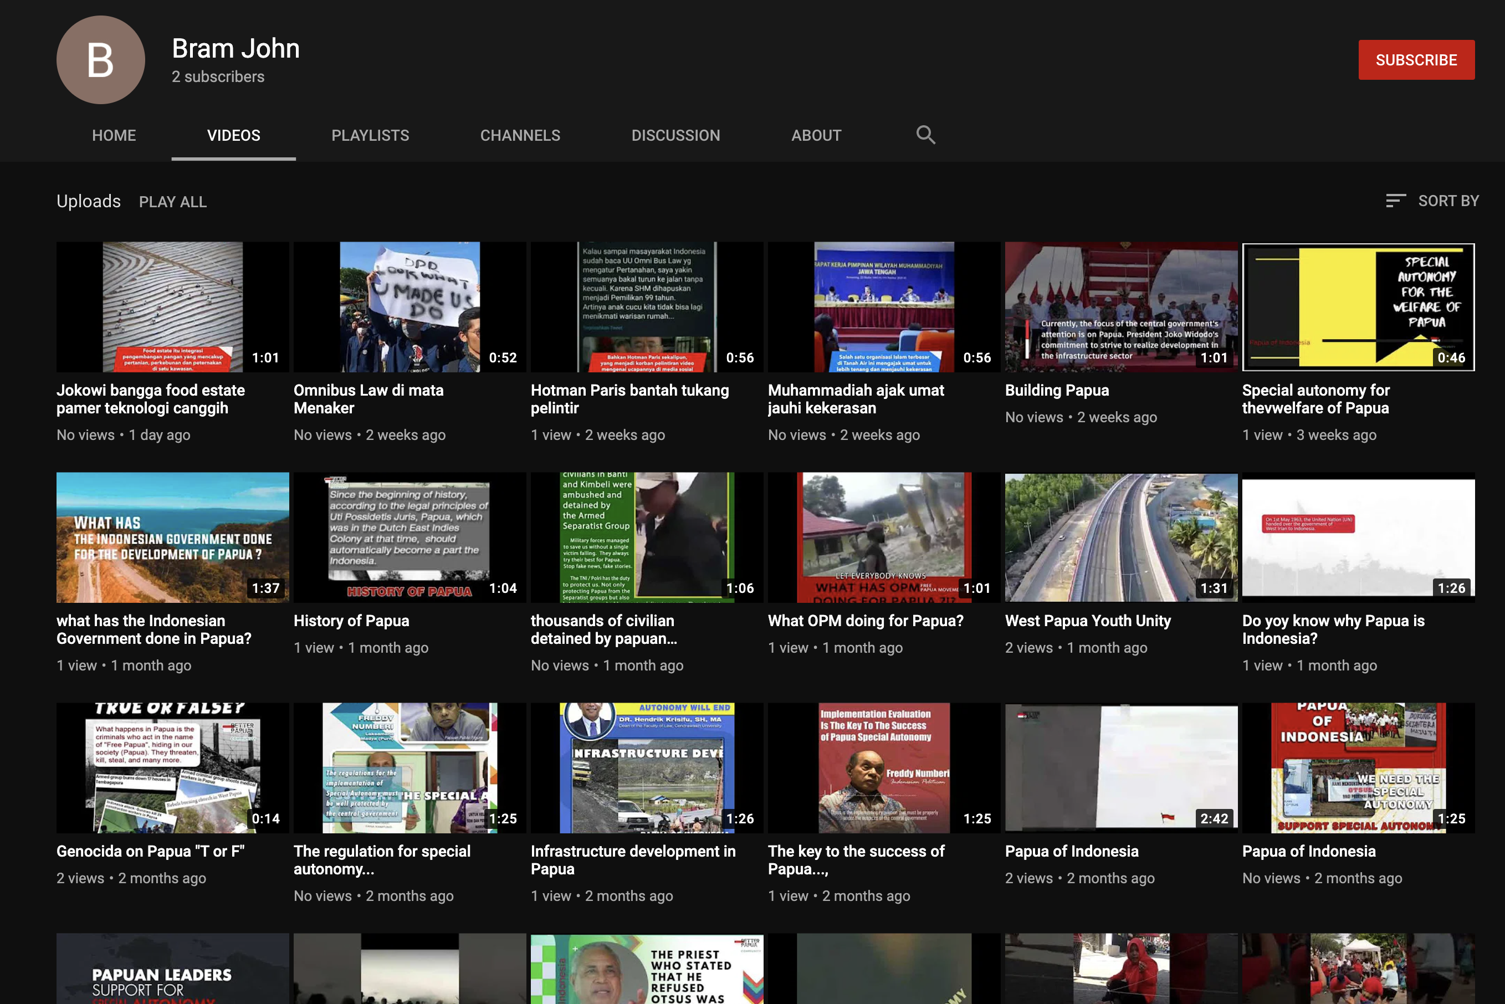The image size is (1505, 1004).
Task: View the About tab
Action: [816, 136]
